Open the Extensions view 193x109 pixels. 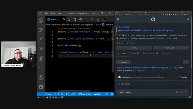pos(41,58)
